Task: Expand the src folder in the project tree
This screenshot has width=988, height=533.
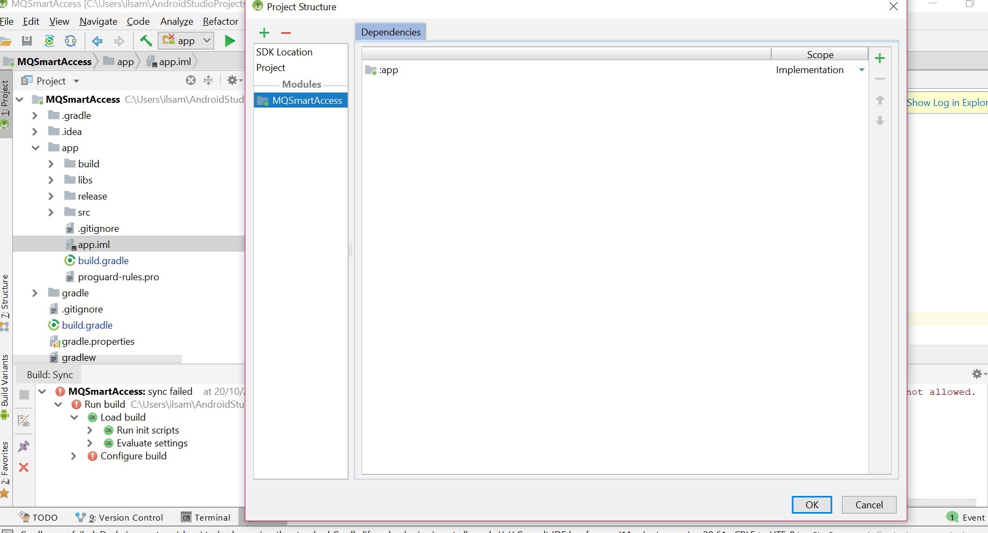Action: point(51,212)
